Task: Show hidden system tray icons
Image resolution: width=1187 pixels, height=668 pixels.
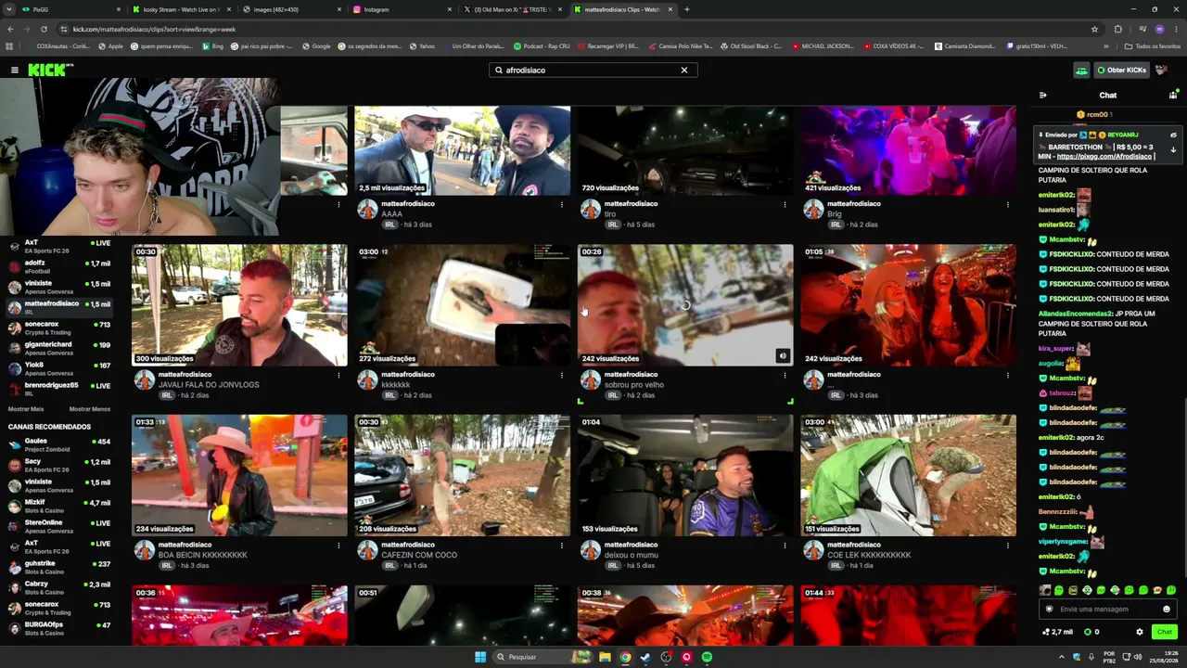Action: (1062, 657)
